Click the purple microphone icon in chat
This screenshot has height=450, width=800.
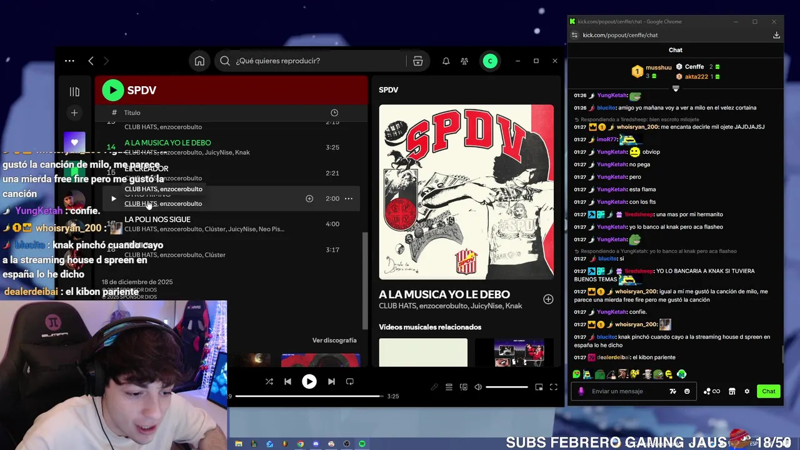(x=581, y=391)
